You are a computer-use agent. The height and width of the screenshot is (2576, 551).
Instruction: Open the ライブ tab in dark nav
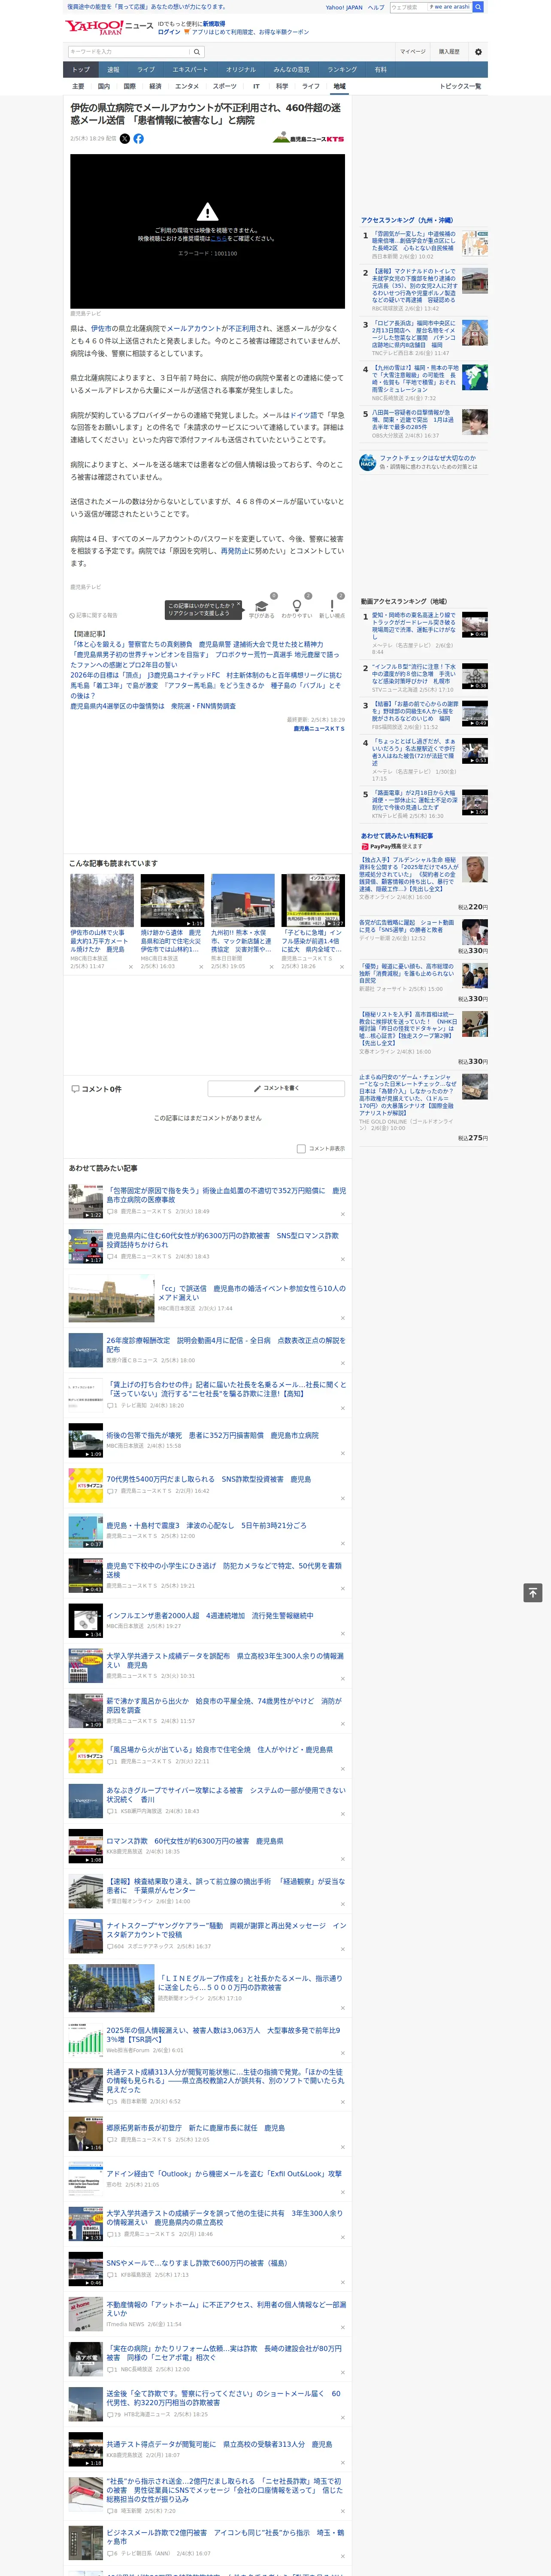tap(146, 70)
